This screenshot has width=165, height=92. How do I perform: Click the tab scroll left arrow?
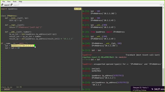(x=160, y=5)
